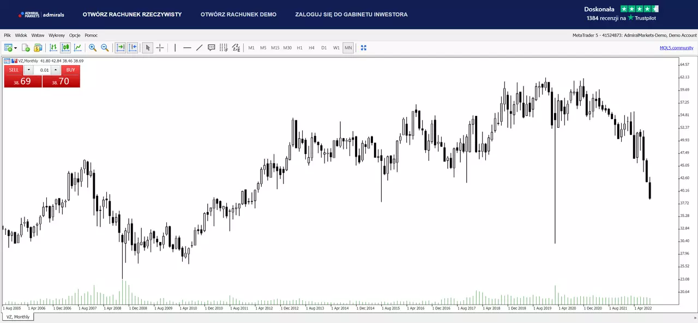698x323 pixels.
Task: Open the Fibonacci objects tool
Action: 224,48
